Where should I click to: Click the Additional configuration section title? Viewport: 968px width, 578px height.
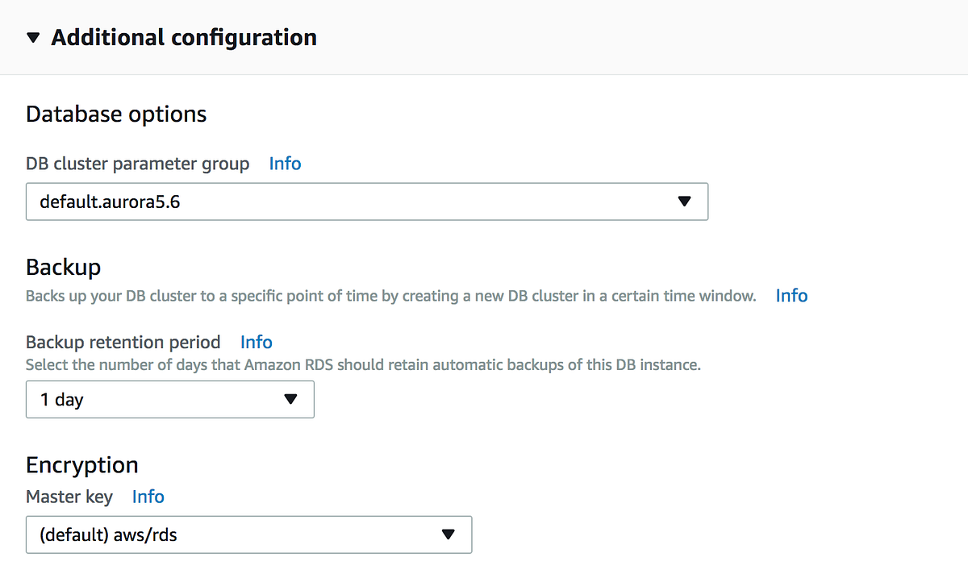pyautogui.click(x=184, y=38)
